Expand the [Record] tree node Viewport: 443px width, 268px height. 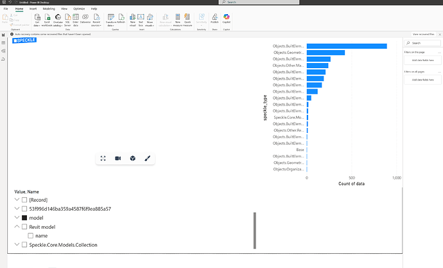pyautogui.click(x=17, y=200)
